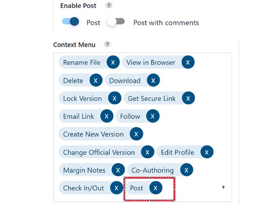The width and height of the screenshot is (265, 205).
Task: Remove Change Official Version tag
Action: click(x=148, y=152)
